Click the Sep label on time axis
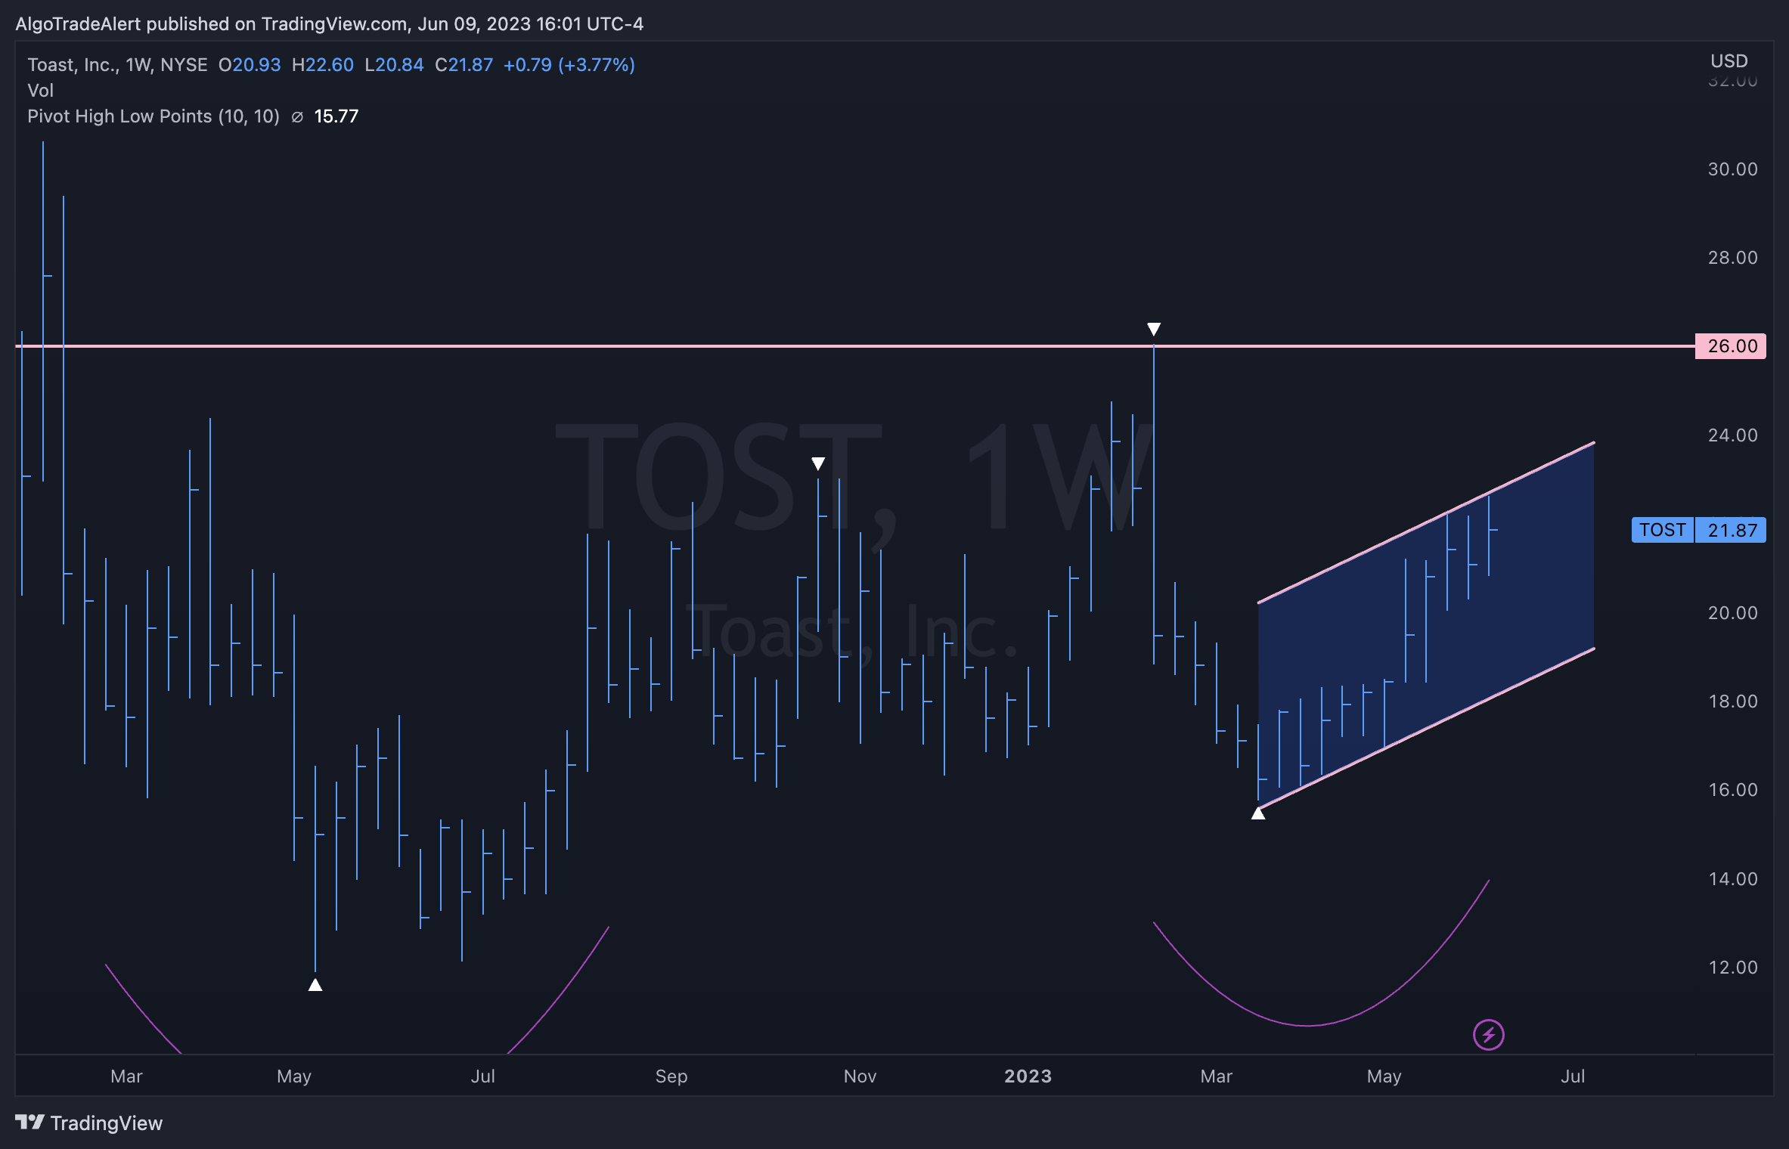1789x1149 pixels. [671, 1076]
